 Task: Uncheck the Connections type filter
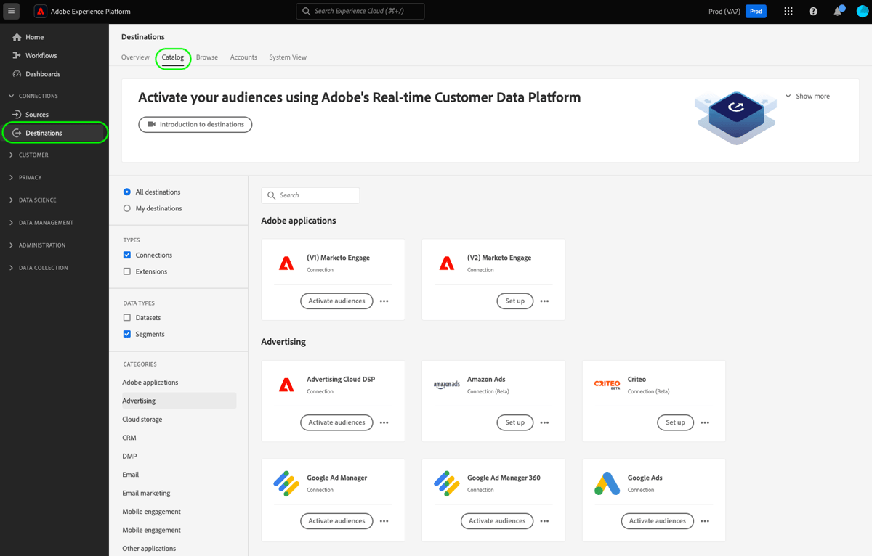click(x=126, y=255)
